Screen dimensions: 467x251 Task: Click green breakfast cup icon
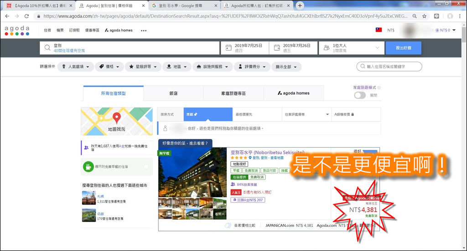pos(88,167)
